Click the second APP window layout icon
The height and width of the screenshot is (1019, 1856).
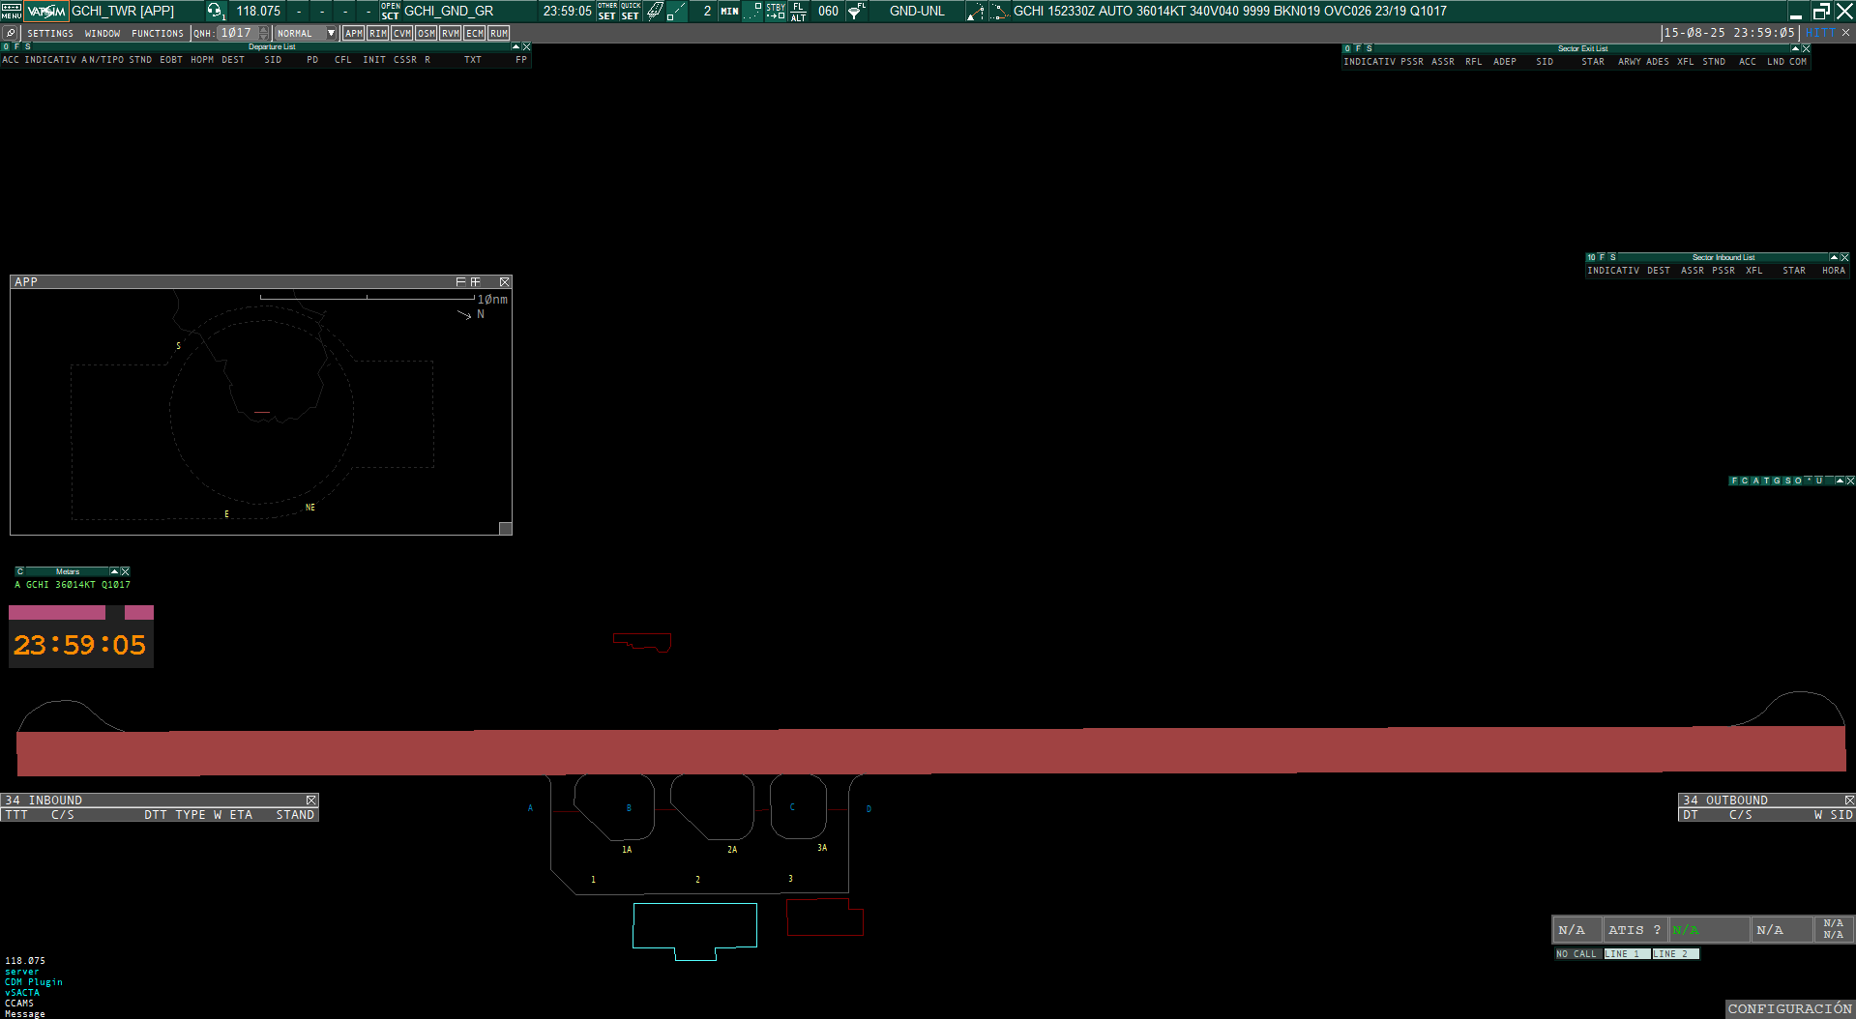(x=475, y=282)
